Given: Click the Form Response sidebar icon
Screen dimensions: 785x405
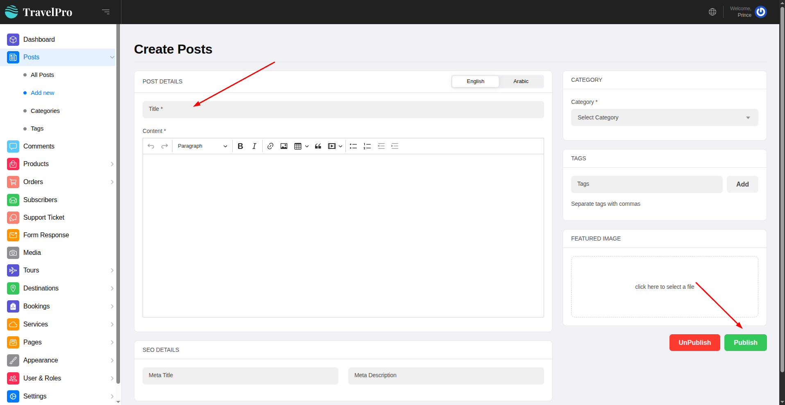Looking at the screenshot, I should coord(13,235).
